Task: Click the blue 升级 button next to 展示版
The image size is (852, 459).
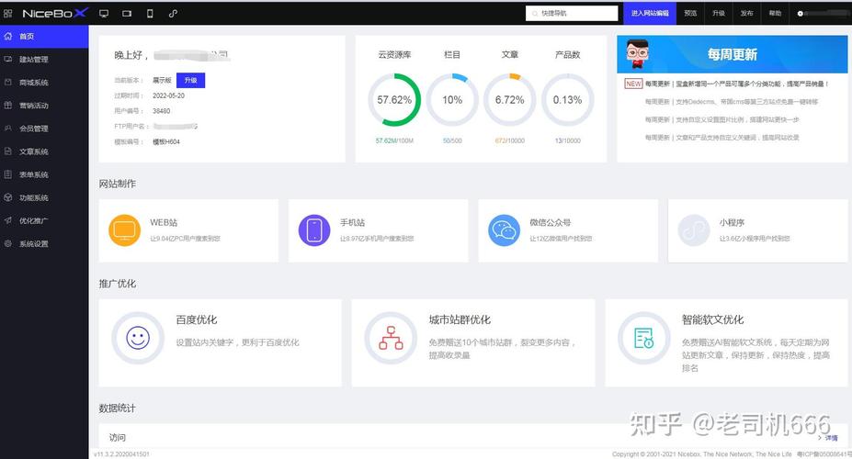Action: (191, 80)
